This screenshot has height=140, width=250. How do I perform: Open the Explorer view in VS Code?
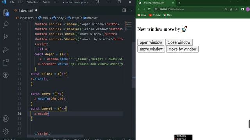pos(5,12)
